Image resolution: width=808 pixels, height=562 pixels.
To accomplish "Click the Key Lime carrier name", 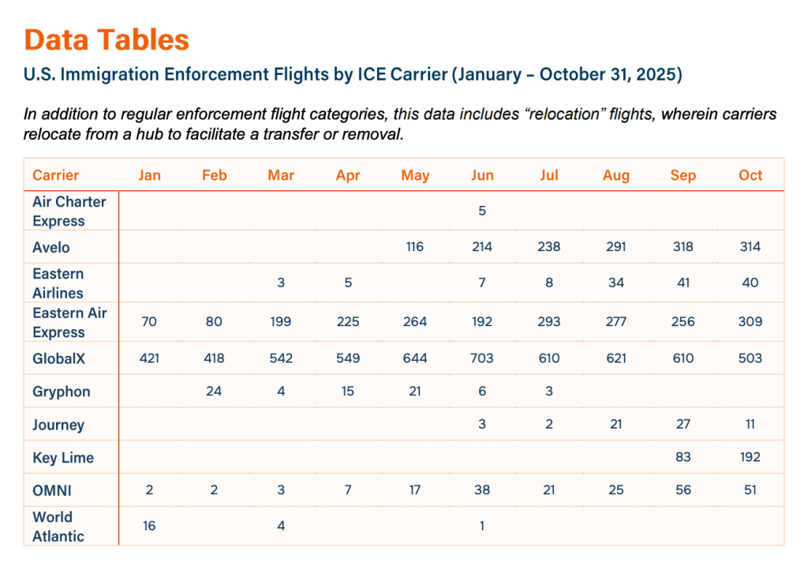I will tap(62, 458).
